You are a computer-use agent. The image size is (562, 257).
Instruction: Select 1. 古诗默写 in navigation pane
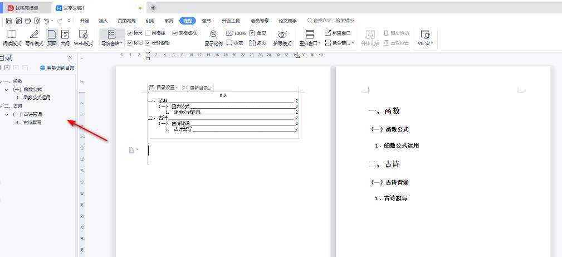[28, 123]
